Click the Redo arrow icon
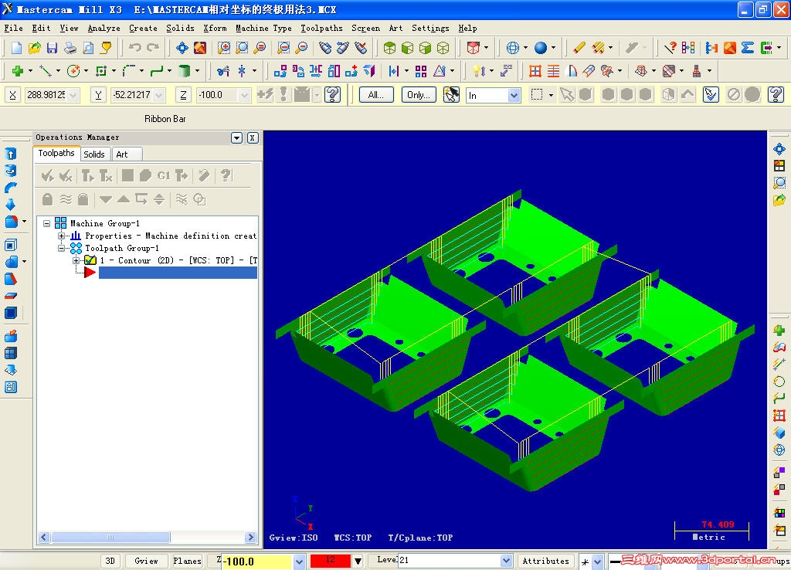 [x=153, y=48]
